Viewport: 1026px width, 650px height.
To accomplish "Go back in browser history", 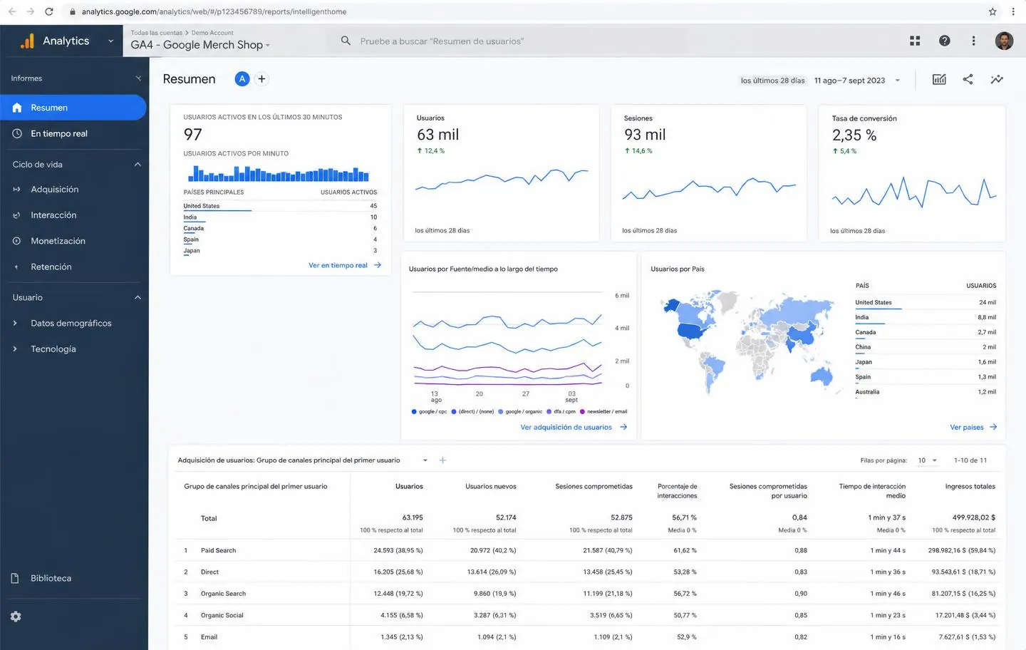I will click(x=12, y=11).
